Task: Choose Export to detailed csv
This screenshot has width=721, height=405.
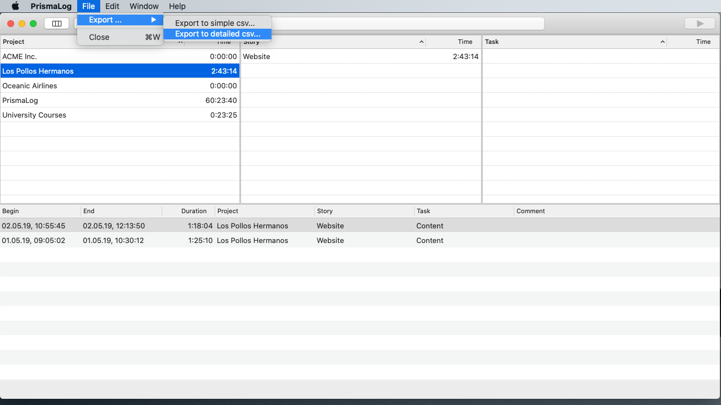Action: pos(217,34)
